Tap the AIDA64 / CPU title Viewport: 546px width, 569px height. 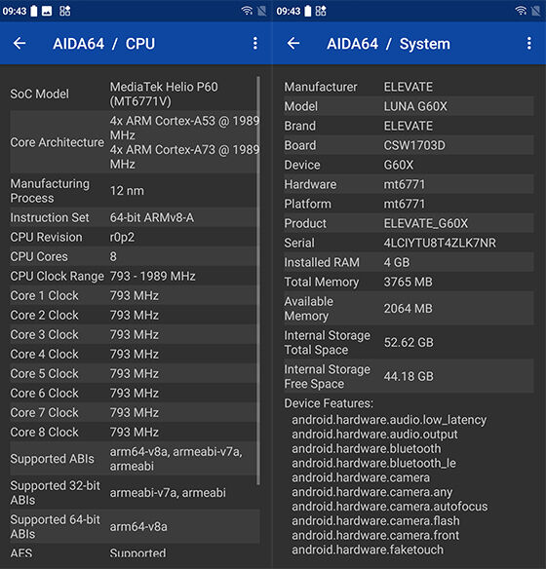point(103,44)
